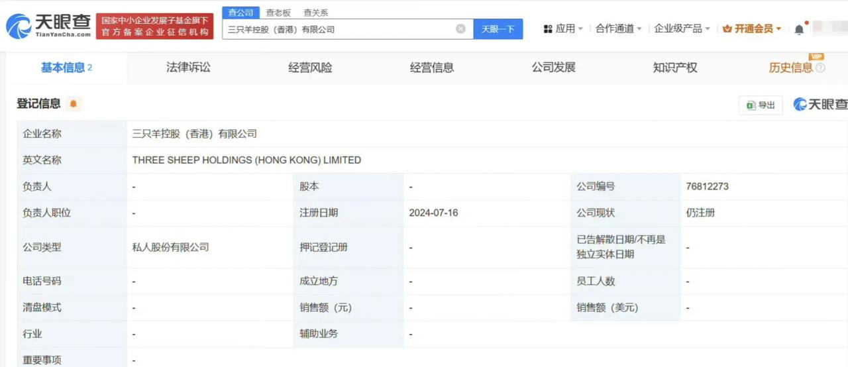This screenshot has width=848, height=367.
Task: Select the 查关系 search tab
Action: [x=315, y=13]
